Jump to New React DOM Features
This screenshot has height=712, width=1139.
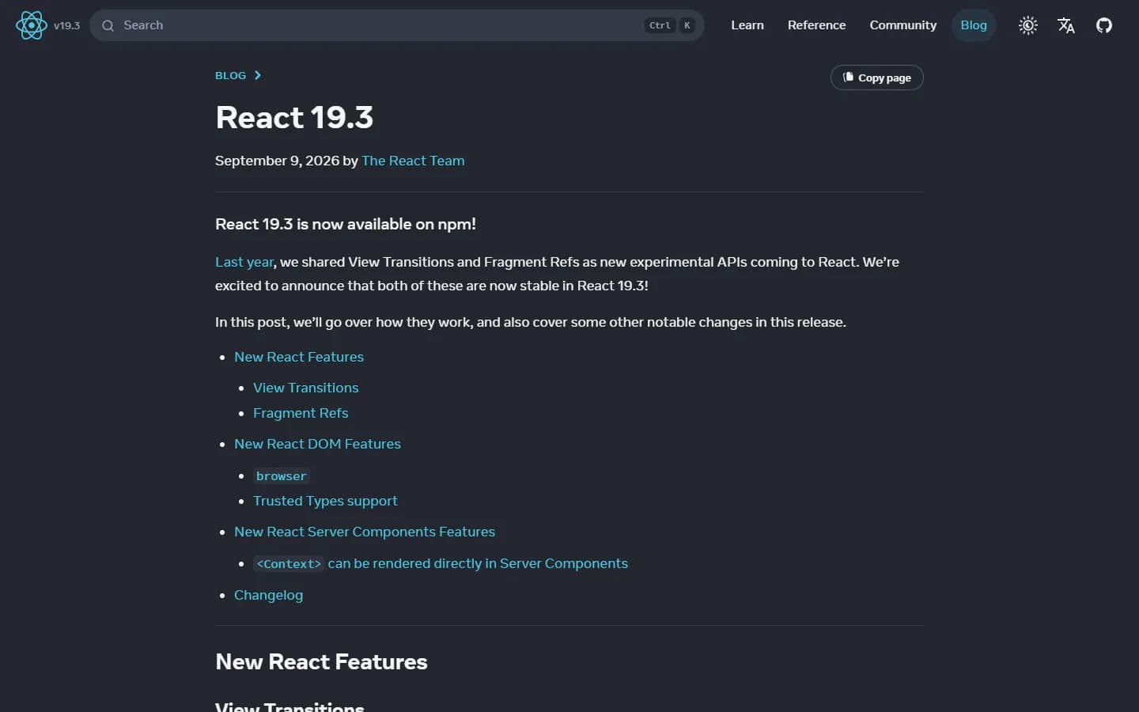coord(317,444)
